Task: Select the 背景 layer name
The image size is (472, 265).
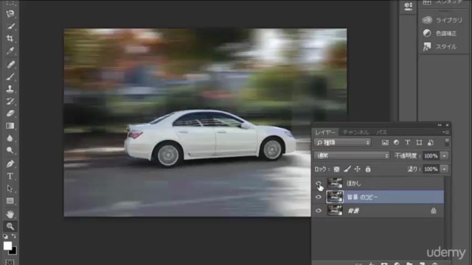Action: (353, 211)
